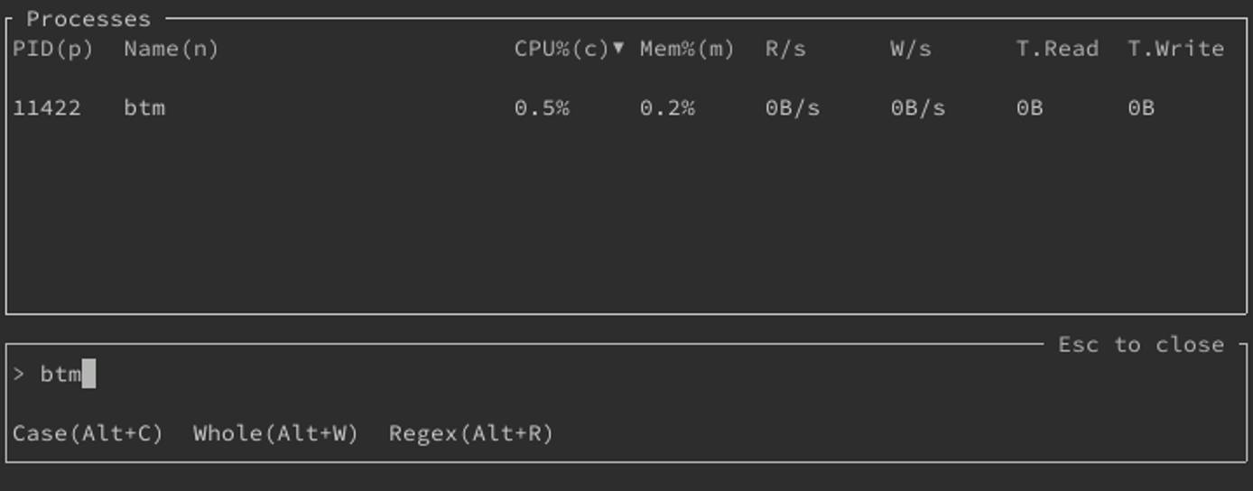Click the 0.2% memory usage value

tap(667, 108)
